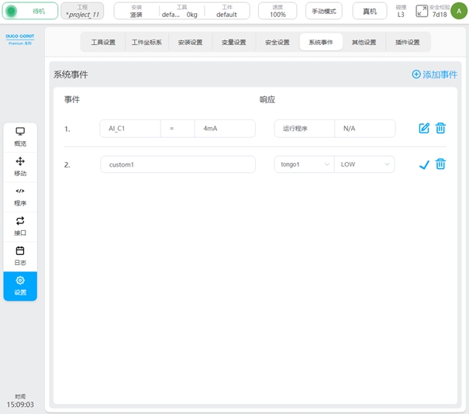This screenshot has width=469, height=414.
Task: Click the user avatar A icon
Action: point(459,11)
